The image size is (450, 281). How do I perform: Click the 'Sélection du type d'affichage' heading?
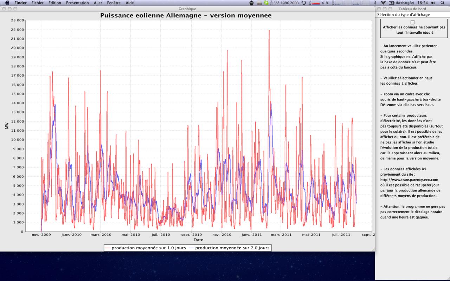(x=404, y=15)
